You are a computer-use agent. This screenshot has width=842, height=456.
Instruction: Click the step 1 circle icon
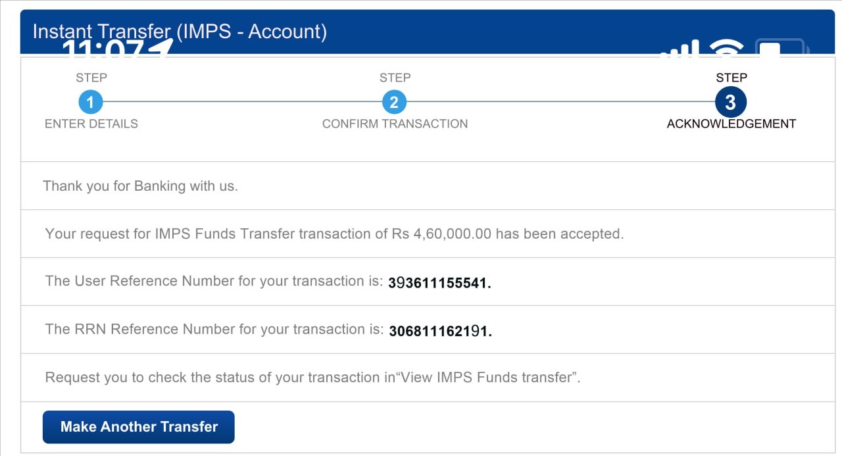pos(90,102)
